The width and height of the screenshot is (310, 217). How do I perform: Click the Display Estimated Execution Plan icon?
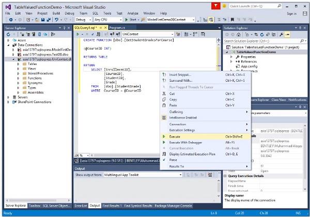point(164,154)
